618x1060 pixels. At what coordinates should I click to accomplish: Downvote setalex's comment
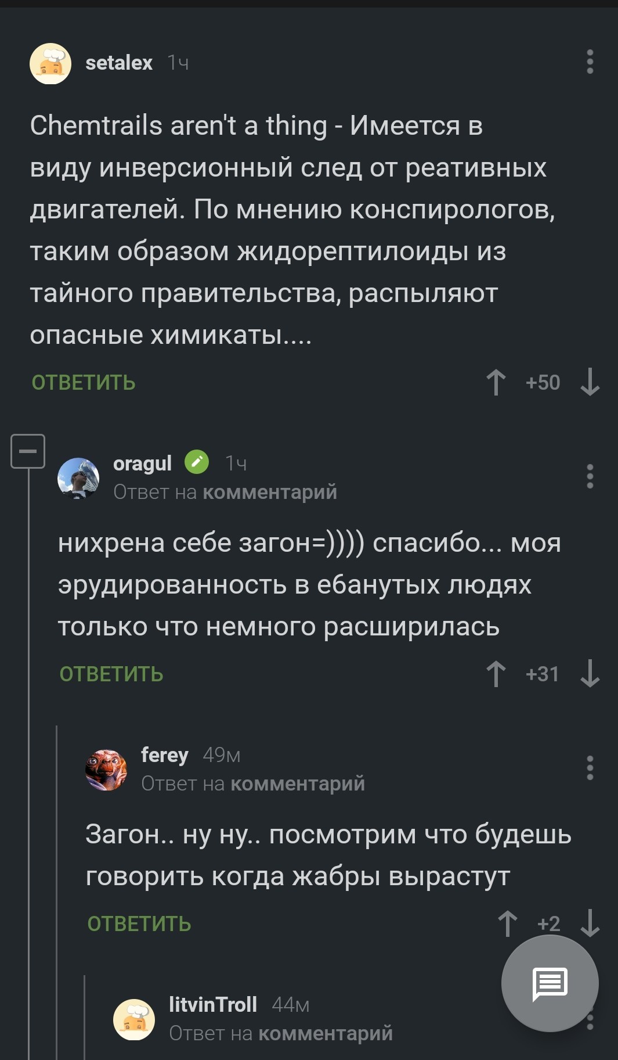590,382
